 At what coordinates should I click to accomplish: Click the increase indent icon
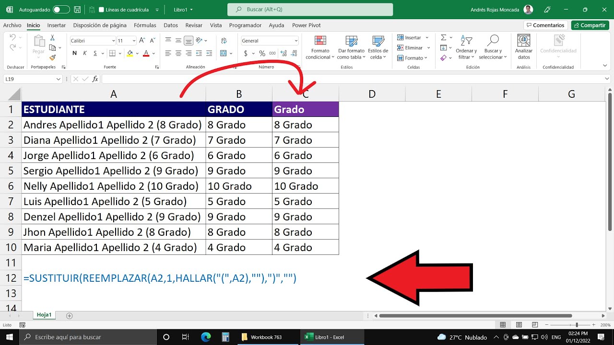pos(210,53)
